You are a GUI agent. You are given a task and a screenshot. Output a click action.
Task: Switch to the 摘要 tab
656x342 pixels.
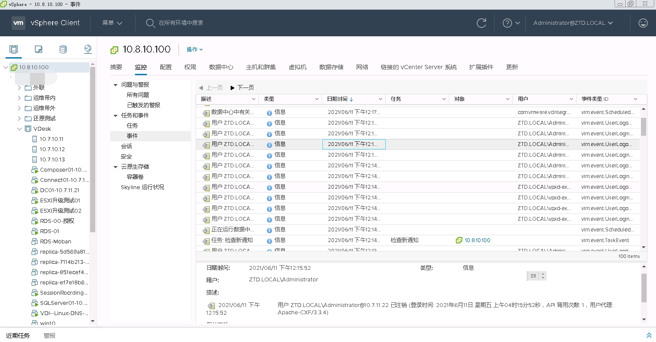coord(116,67)
